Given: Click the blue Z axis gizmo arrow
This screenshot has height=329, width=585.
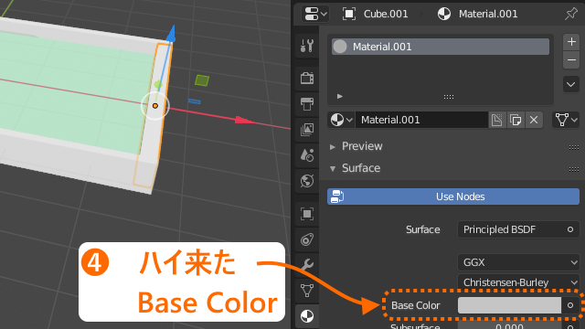Looking at the screenshot, I should pyautogui.click(x=171, y=34).
